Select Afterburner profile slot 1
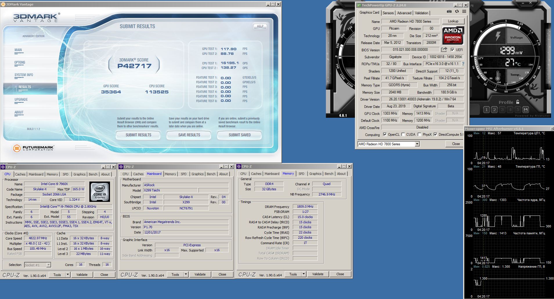Screen dimensions: 554x299 click(x=487, y=110)
